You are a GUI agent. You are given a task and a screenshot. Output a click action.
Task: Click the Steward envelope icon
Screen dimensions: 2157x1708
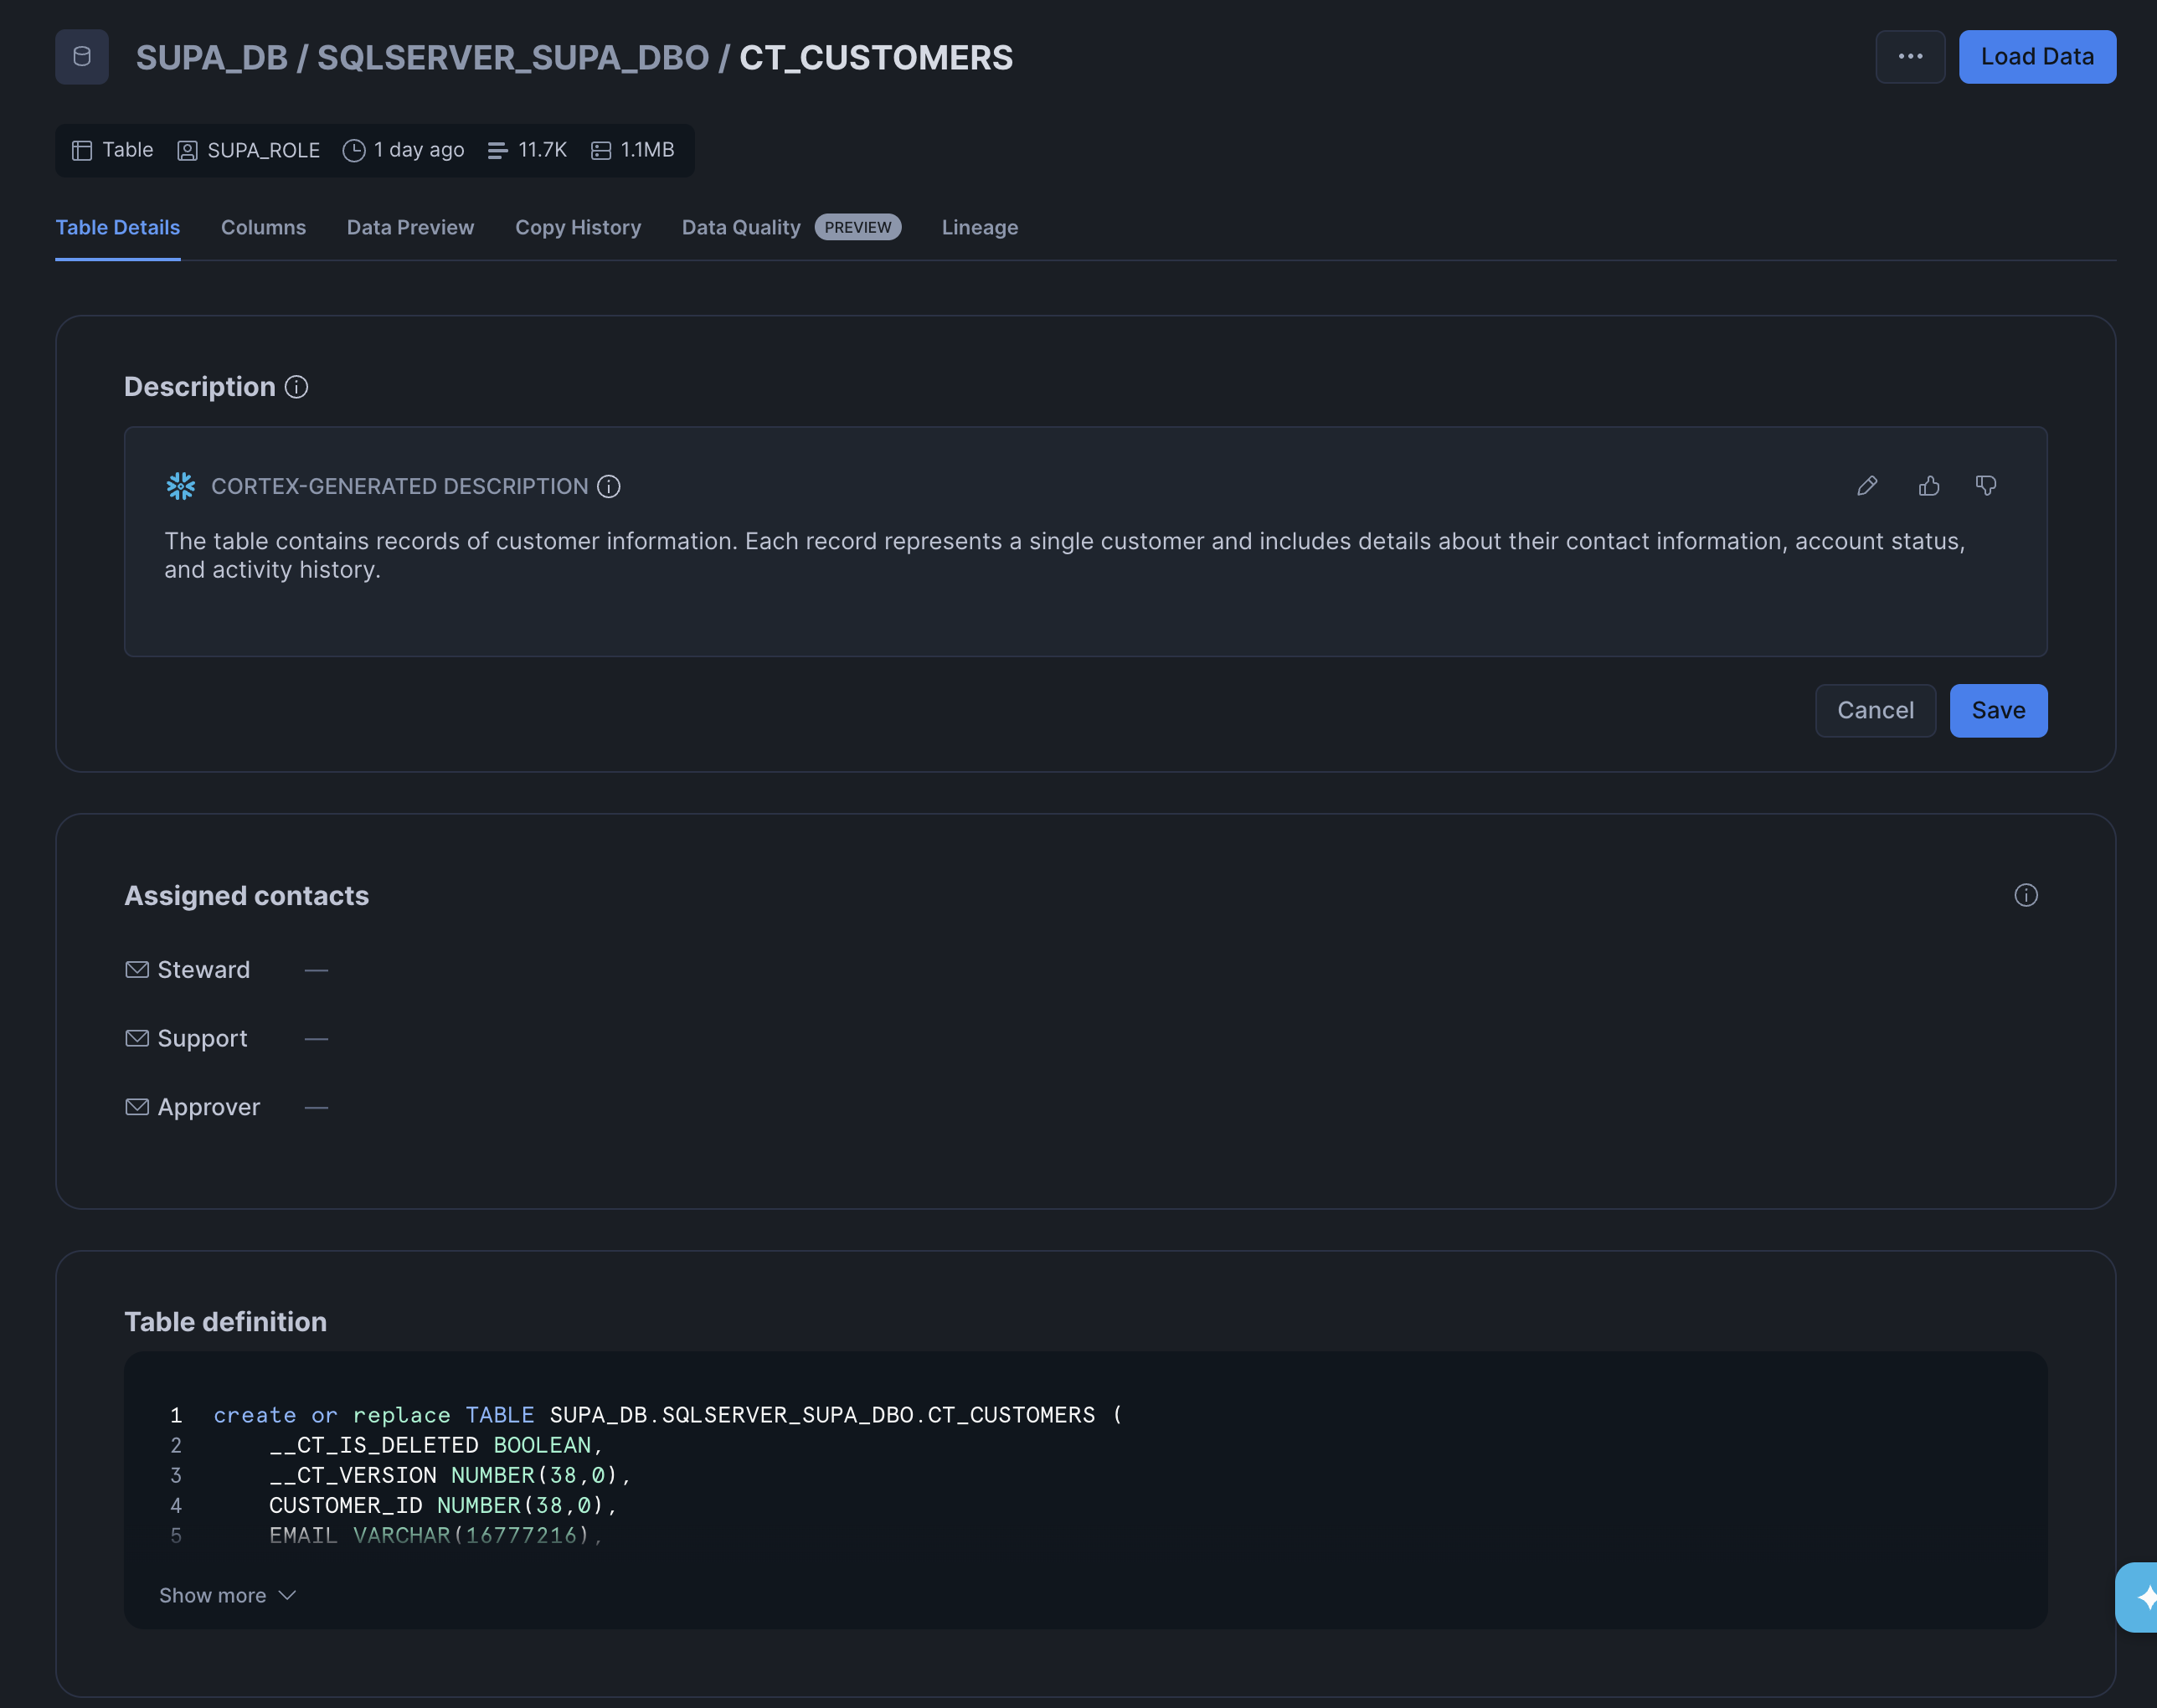coord(137,970)
